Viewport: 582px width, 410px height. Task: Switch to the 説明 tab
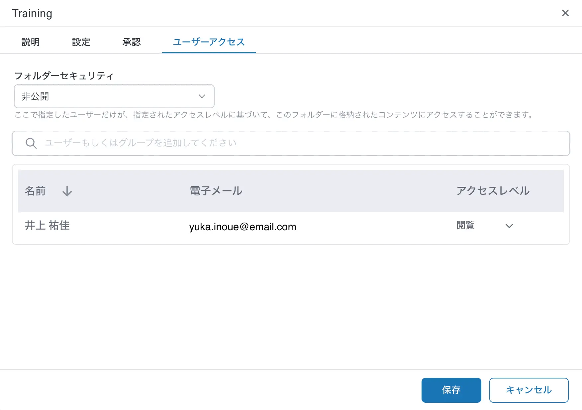point(31,42)
